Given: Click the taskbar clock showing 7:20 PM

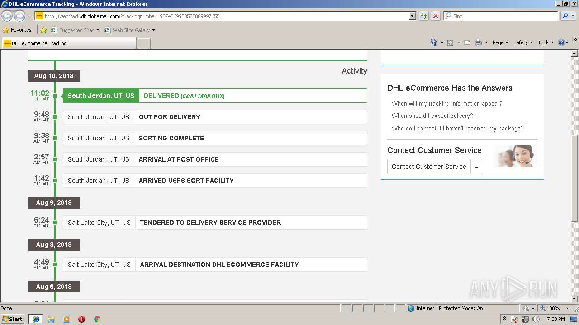Looking at the screenshot, I should (x=555, y=319).
